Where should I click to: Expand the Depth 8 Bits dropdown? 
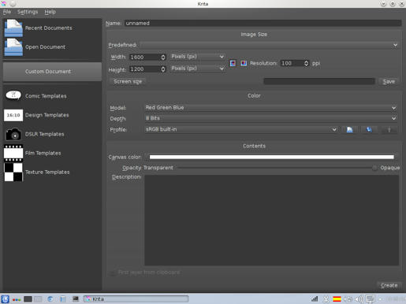(x=270, y=118)
